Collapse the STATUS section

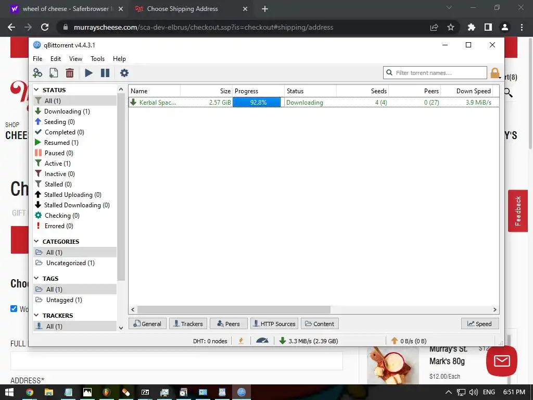click(36, 90)
